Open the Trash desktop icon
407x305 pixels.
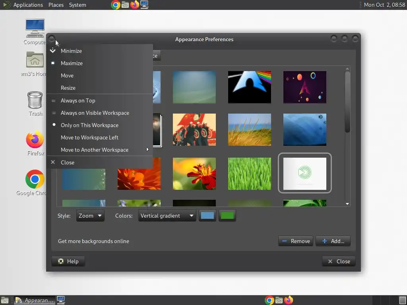click(x=35, y=104)
